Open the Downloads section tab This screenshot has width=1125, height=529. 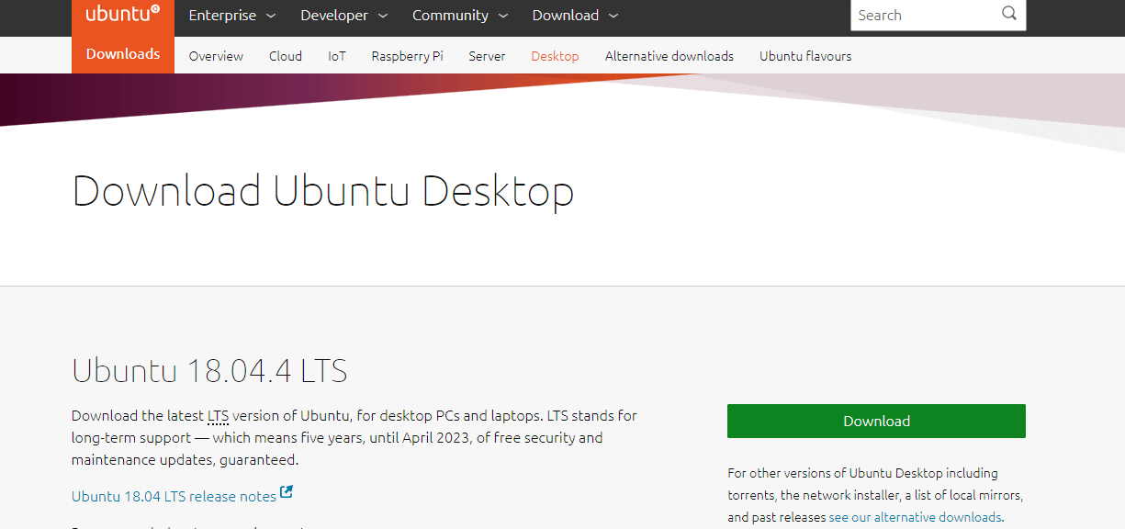click(123, 54)
